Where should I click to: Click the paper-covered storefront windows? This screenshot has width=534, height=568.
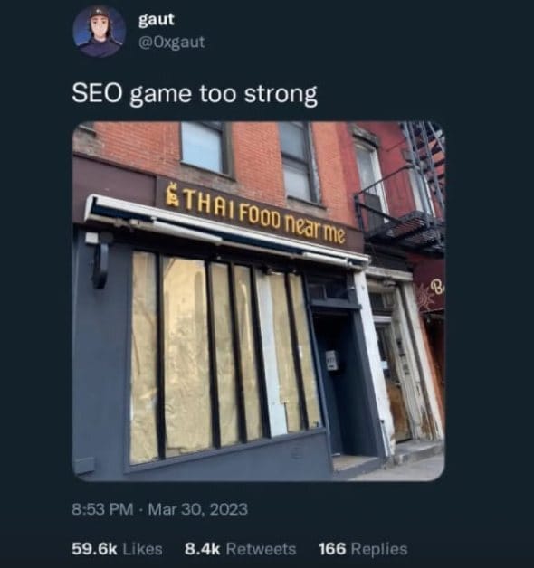[x=224, y=357]
